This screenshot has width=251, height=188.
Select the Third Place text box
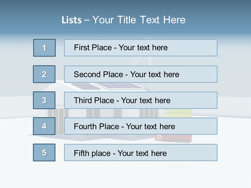[x=141, y=100]
